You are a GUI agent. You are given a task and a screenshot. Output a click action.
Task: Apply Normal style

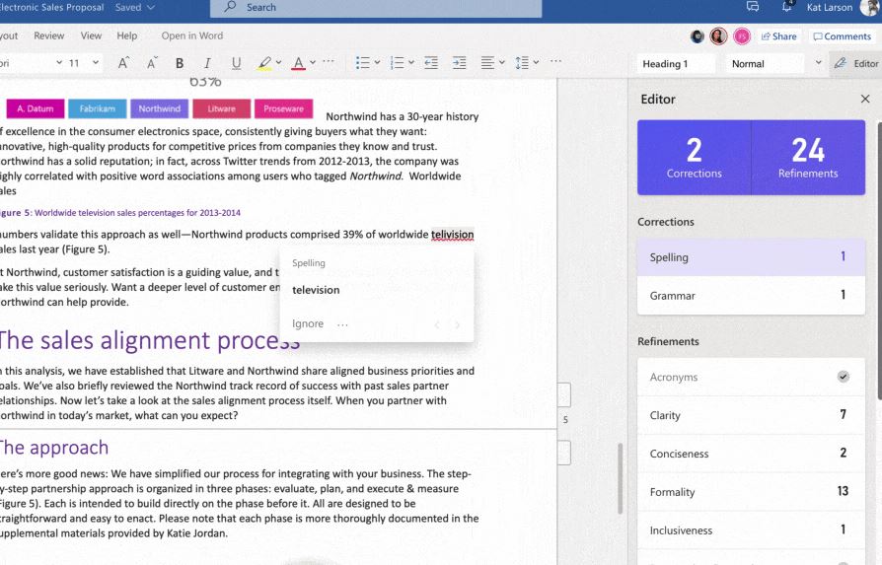point(765,64)
